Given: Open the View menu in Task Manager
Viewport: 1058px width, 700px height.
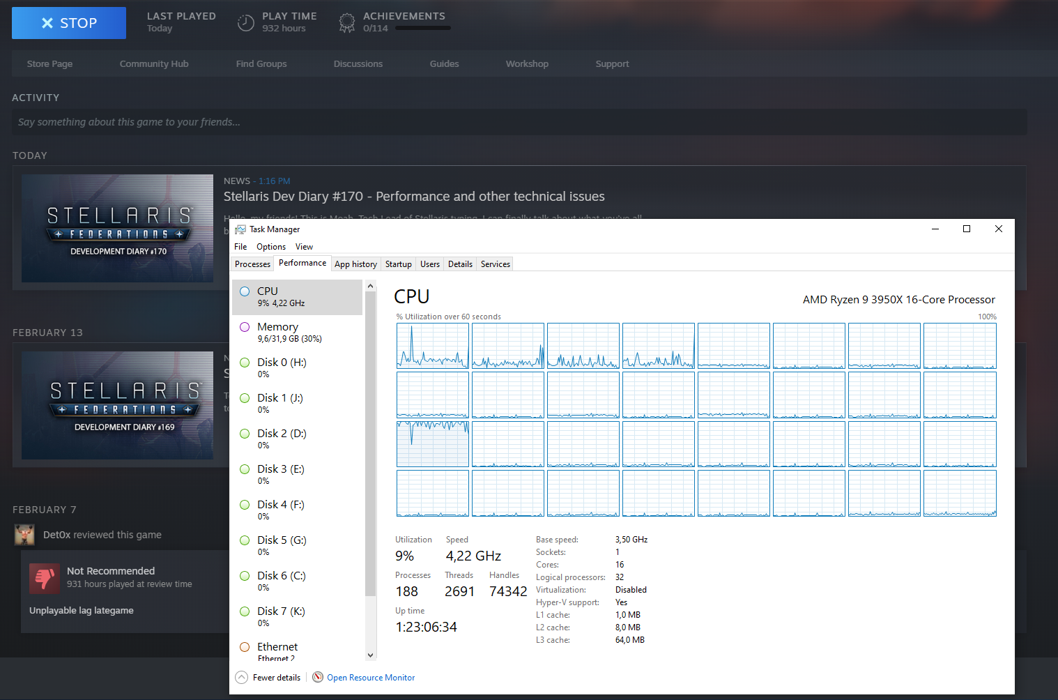Looking at the screenshot, I should (x=304, y=247).
